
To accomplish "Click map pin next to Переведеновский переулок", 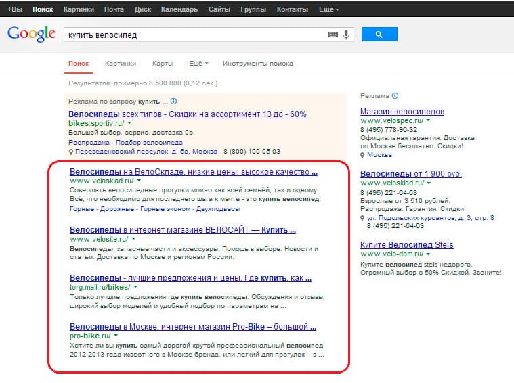I will [x=71, y=152].
